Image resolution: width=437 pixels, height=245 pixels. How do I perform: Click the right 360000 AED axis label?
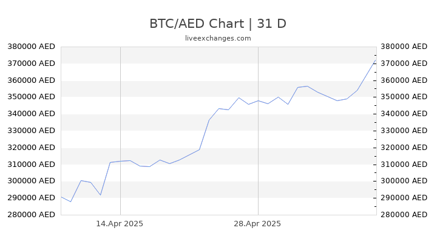(x=404, y=80)
